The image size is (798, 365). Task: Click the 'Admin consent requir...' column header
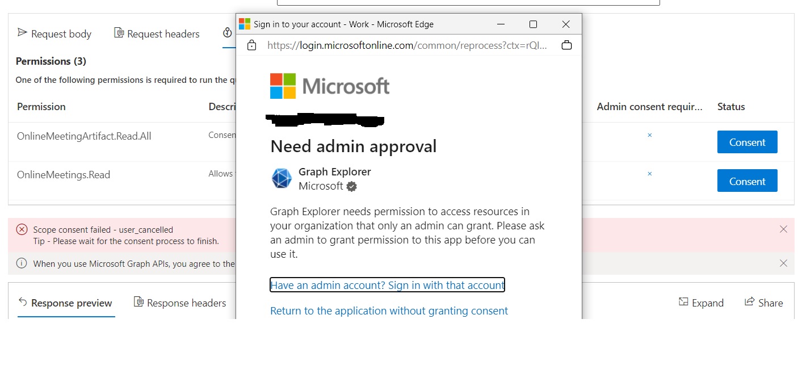point(650,107)
